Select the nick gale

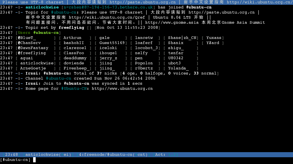104,38
